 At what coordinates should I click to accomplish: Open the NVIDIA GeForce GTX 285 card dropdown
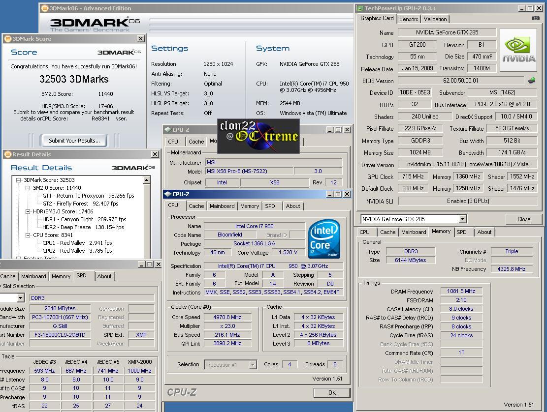pos(462,219)
